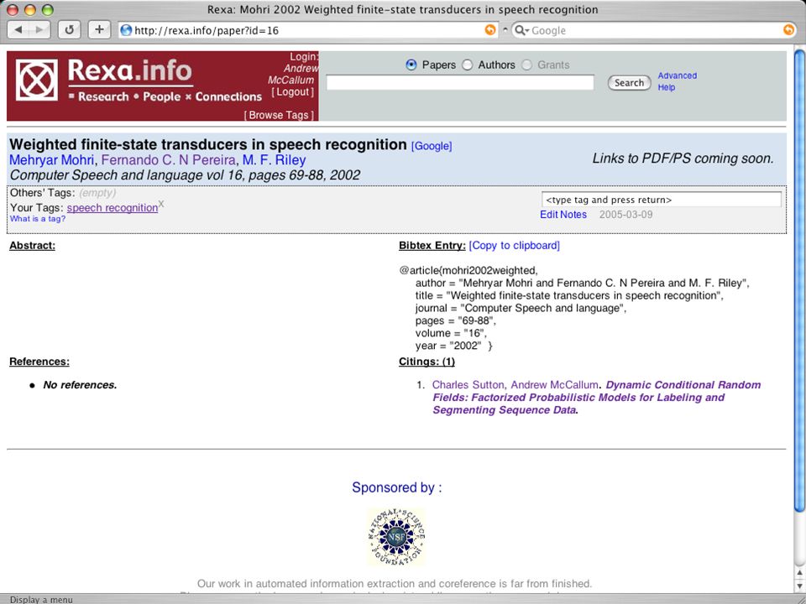The width and height of the screenshot is (806, 604).
Task: Click the vertical scrollbar thumb
Action: click(x=800, y=280)
